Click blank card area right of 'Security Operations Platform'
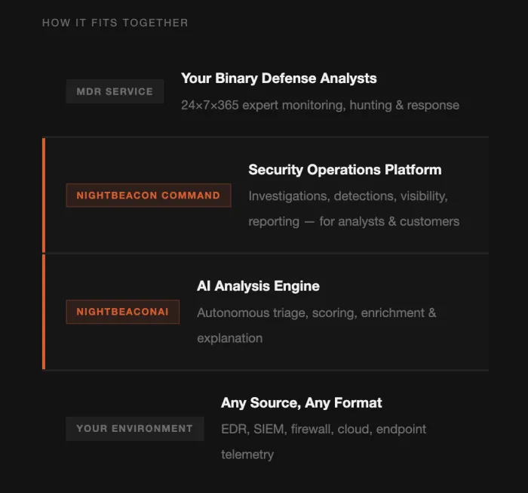The height and width of the screenshot is (493, 528). [468, 170]
